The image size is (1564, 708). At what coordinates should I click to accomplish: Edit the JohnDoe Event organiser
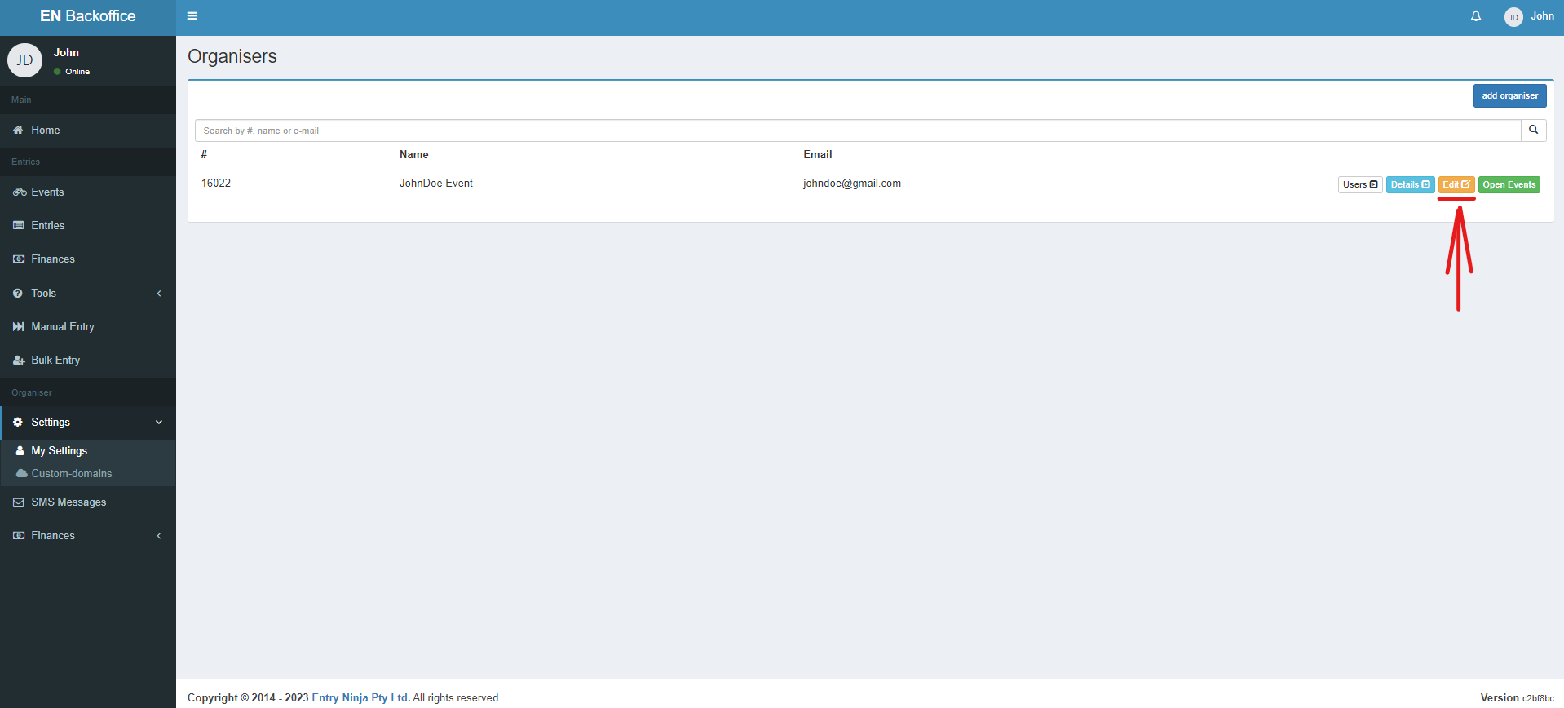pos(1456,185)
